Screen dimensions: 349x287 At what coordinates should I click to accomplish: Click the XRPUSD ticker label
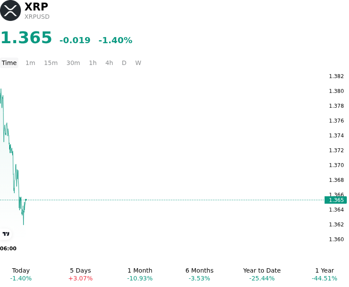37,17
